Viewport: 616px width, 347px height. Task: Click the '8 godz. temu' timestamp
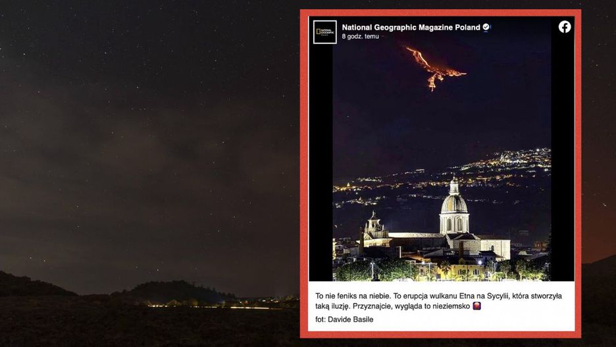pos(360,36)
